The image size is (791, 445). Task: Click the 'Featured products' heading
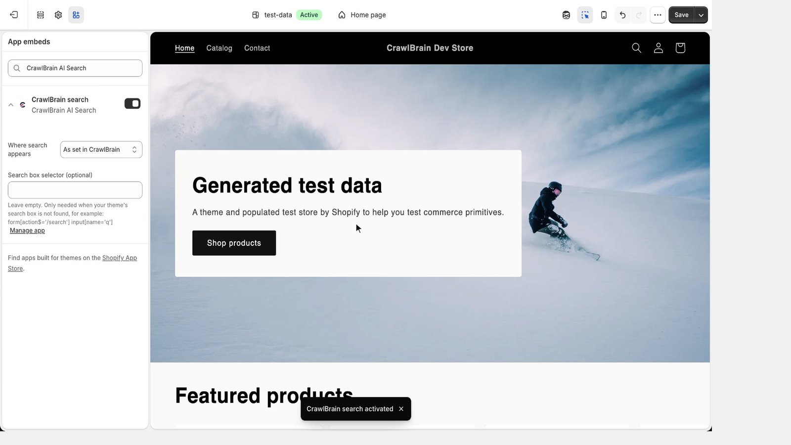(264, 396)
